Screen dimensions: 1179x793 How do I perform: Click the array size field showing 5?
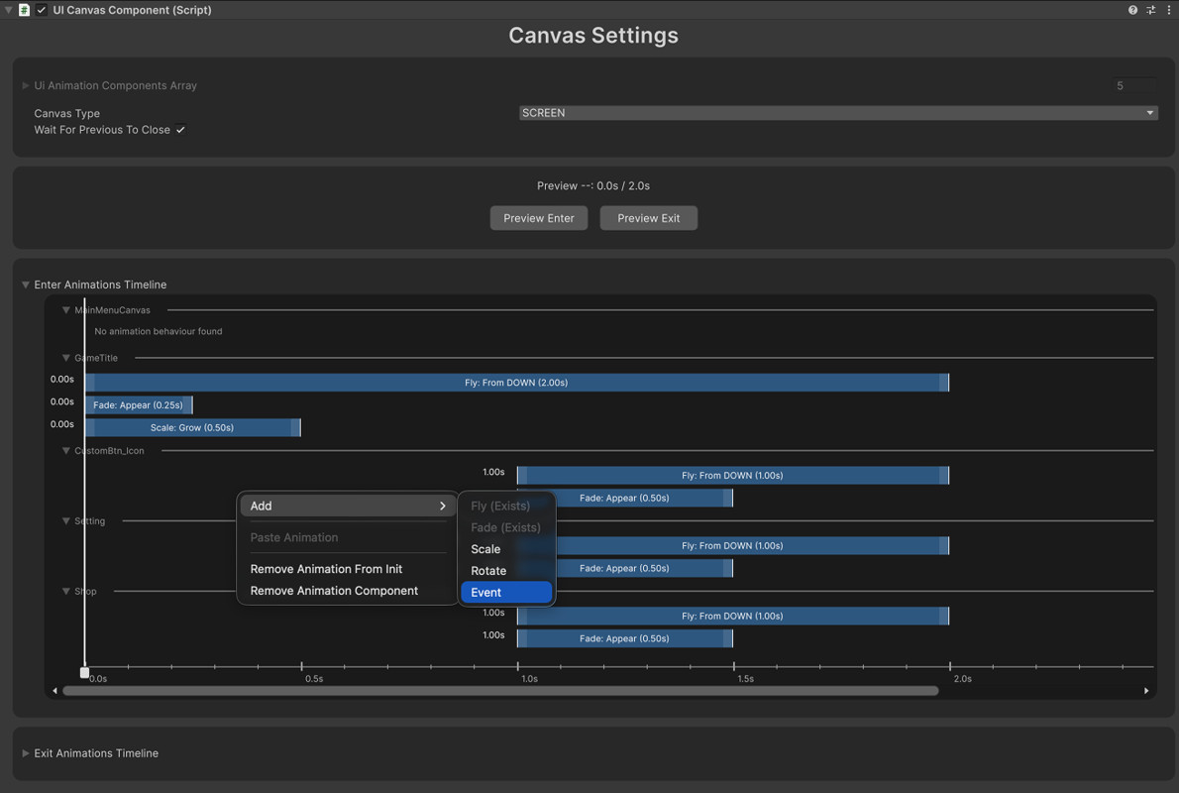1134,86
